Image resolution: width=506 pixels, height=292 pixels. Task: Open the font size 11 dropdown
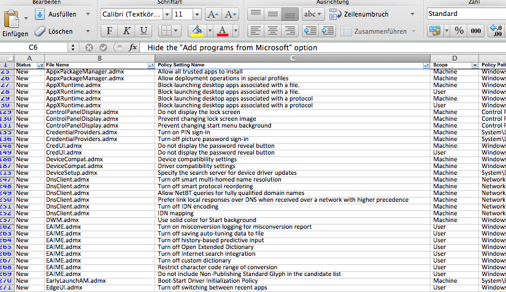click(197, 15)
